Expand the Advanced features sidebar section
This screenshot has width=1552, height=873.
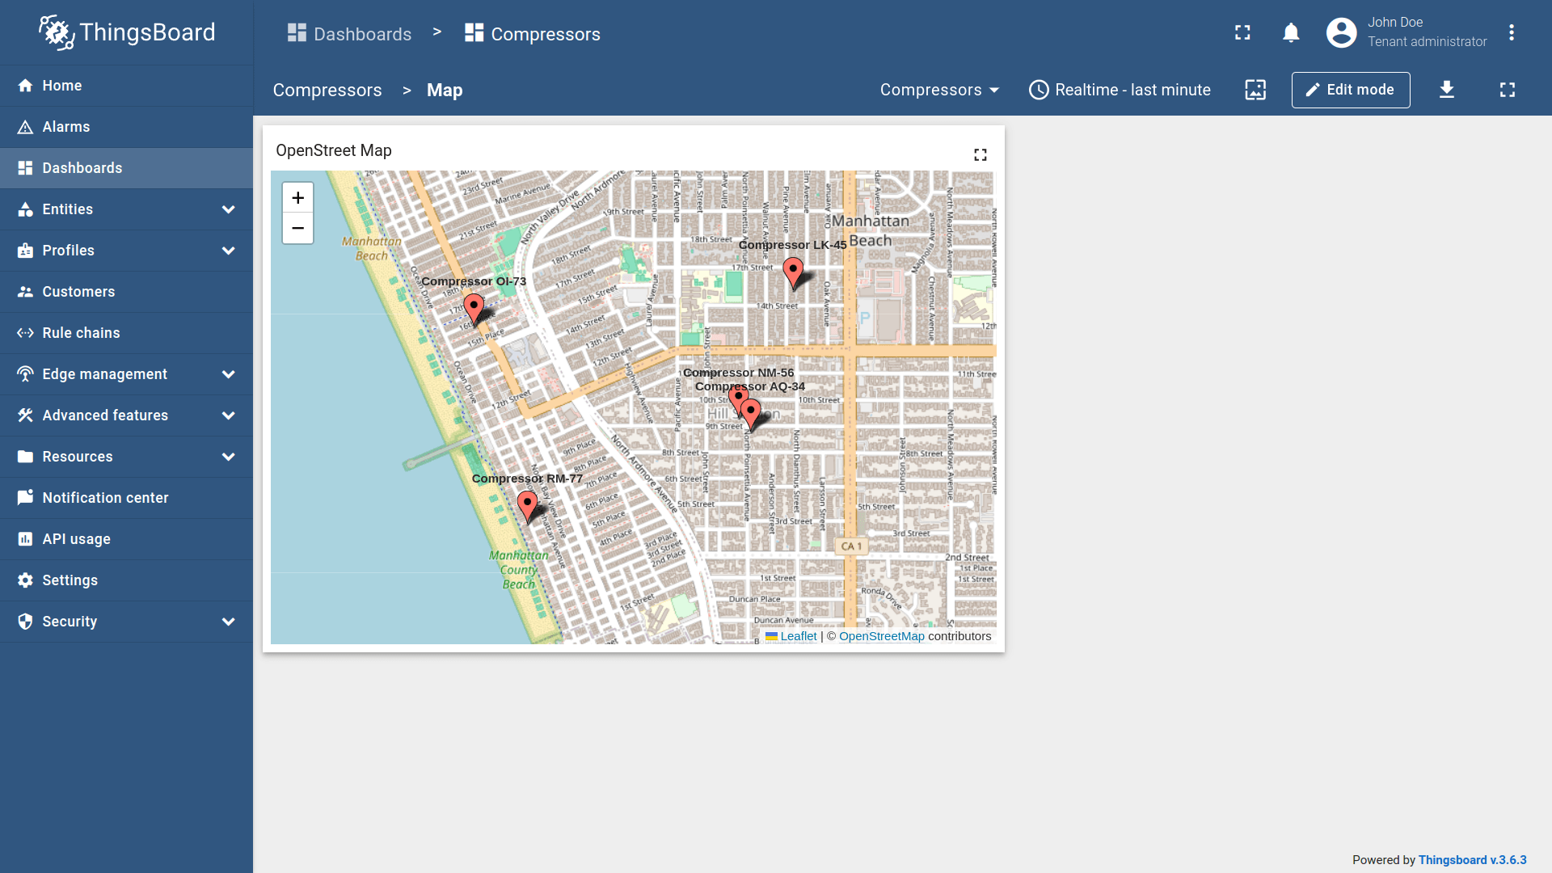click(127, 415)
